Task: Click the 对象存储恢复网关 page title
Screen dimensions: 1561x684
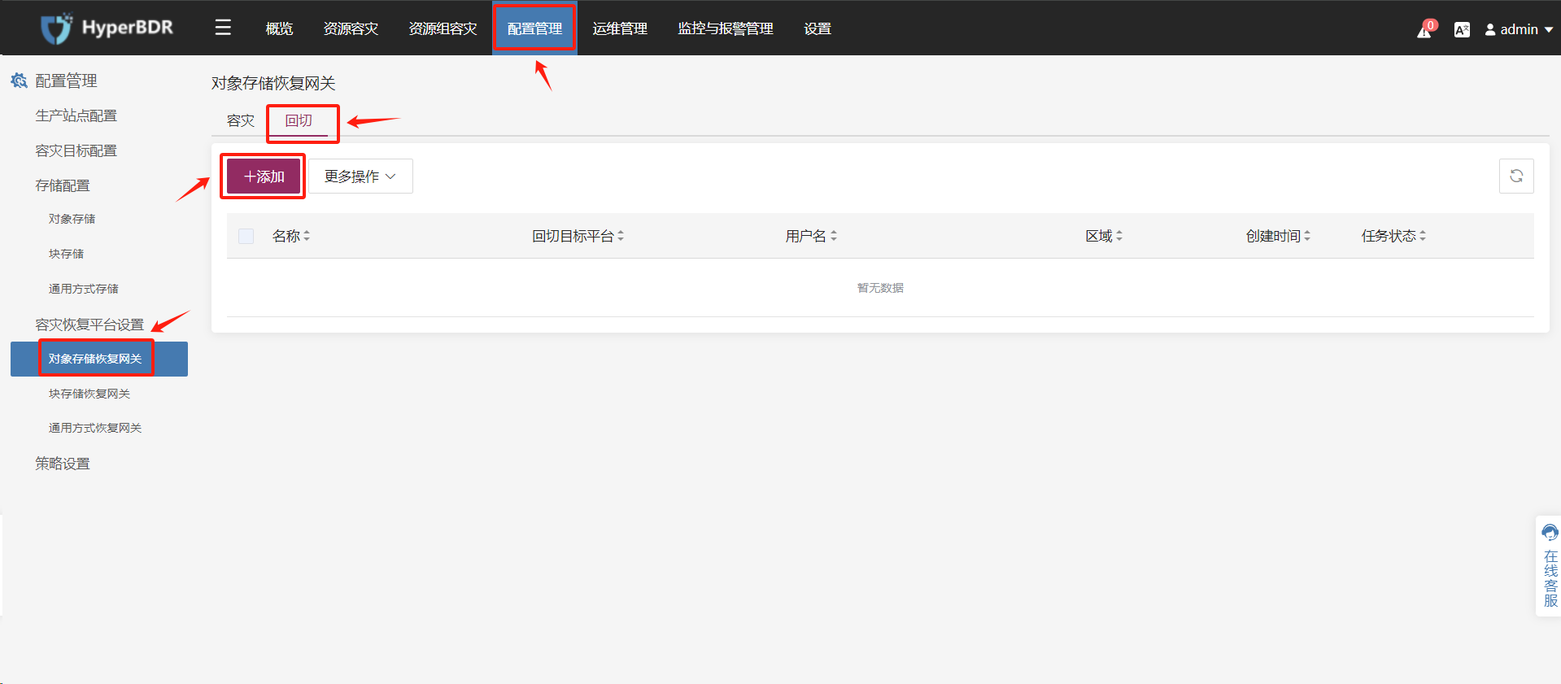Action: pos(273,83)
